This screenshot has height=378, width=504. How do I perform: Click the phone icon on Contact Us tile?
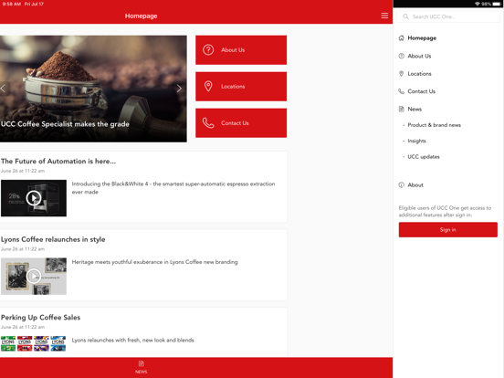208,122
